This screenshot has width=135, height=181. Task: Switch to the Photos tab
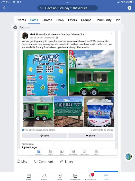[47, 20]
